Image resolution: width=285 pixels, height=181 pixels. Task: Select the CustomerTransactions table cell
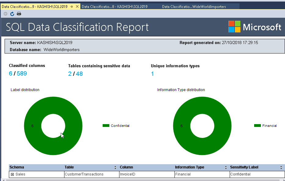click(x=84, y=174)
